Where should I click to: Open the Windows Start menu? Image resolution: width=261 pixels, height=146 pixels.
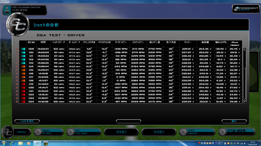click(3, 143)
